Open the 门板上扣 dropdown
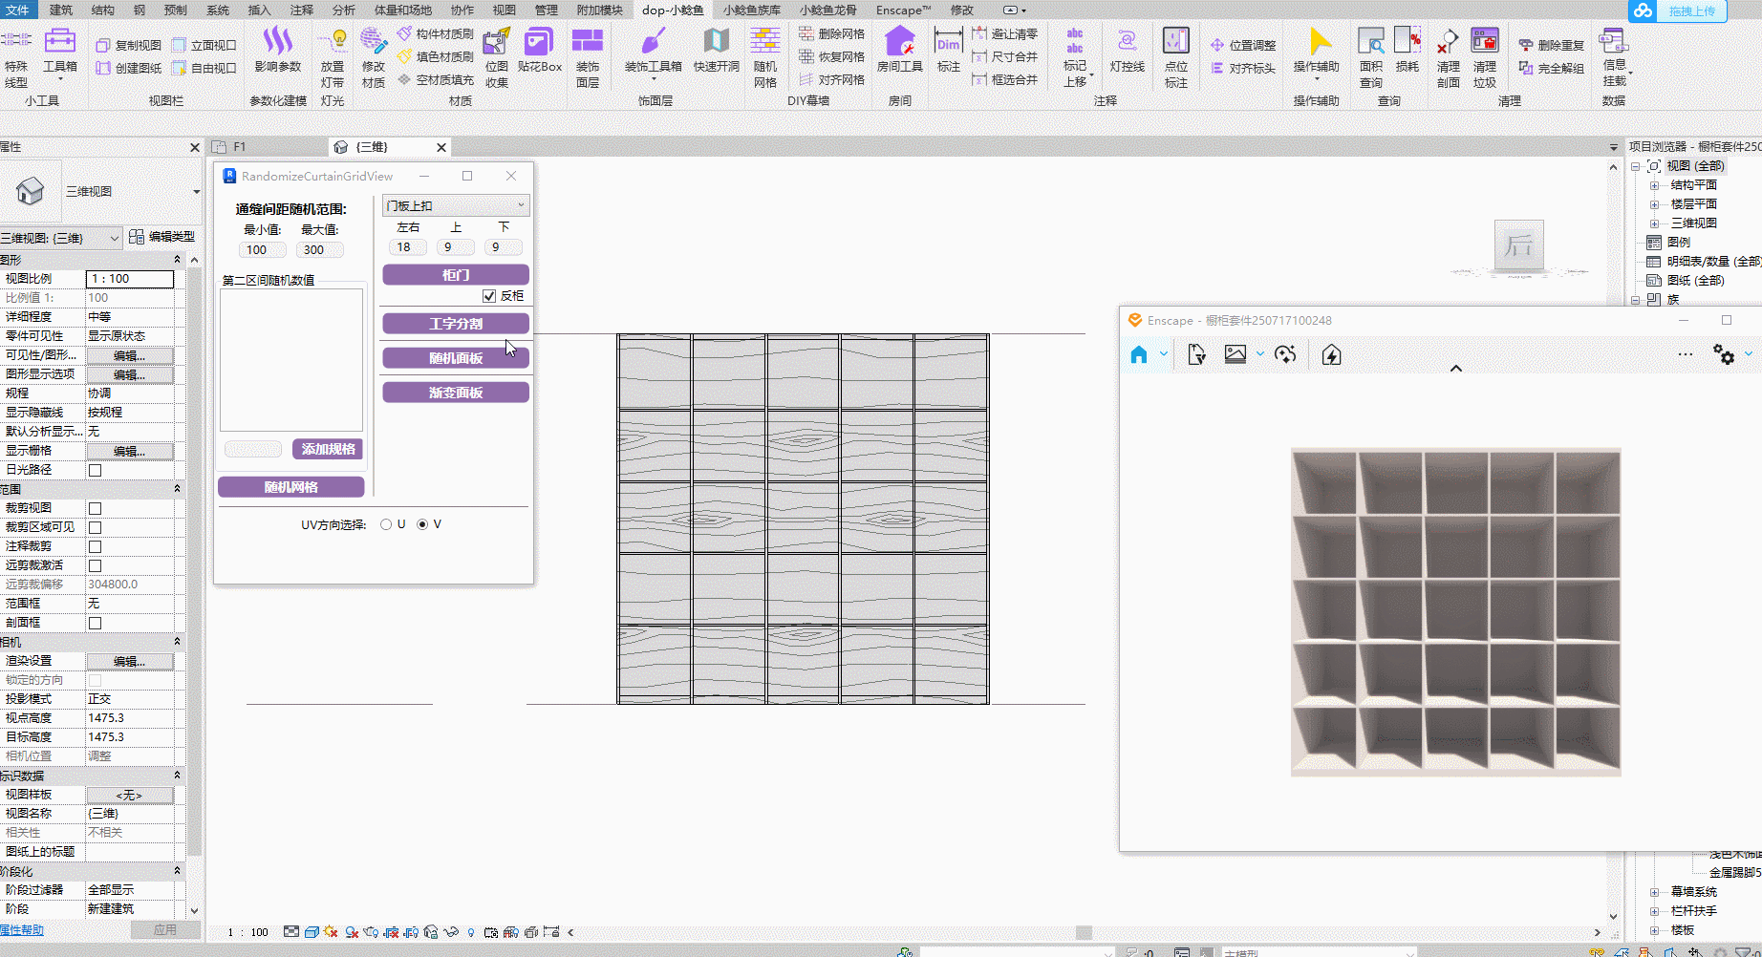 (x=456, y=205)
